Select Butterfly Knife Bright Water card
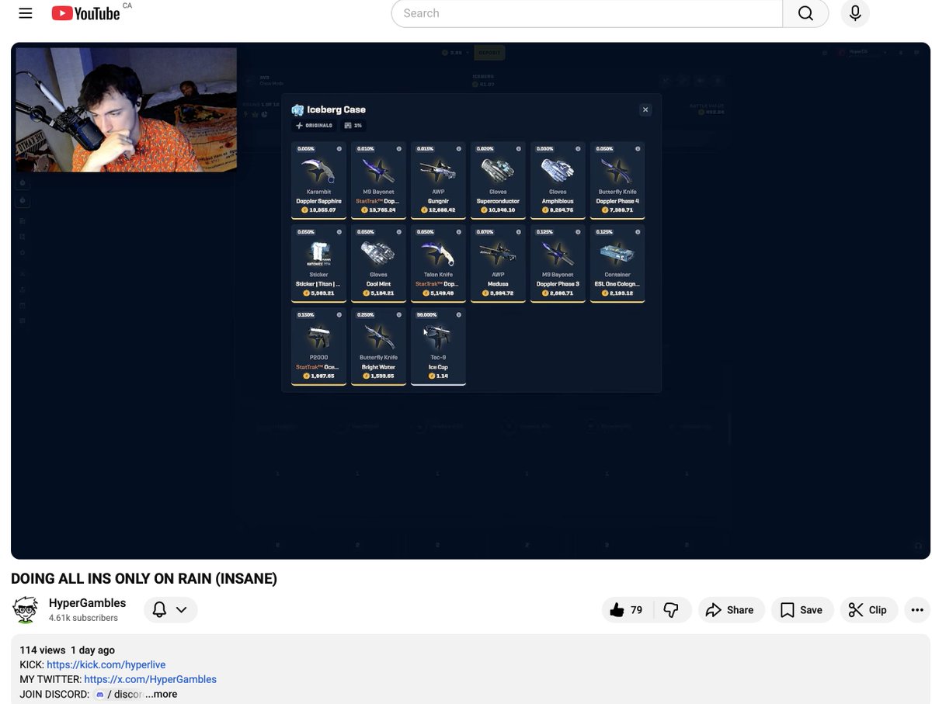Image resolution: width=932 pixels, height=704 pixels. (378, 346)
